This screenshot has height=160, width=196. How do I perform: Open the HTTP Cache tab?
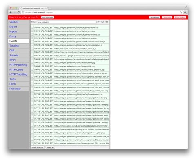pos(18,69)
